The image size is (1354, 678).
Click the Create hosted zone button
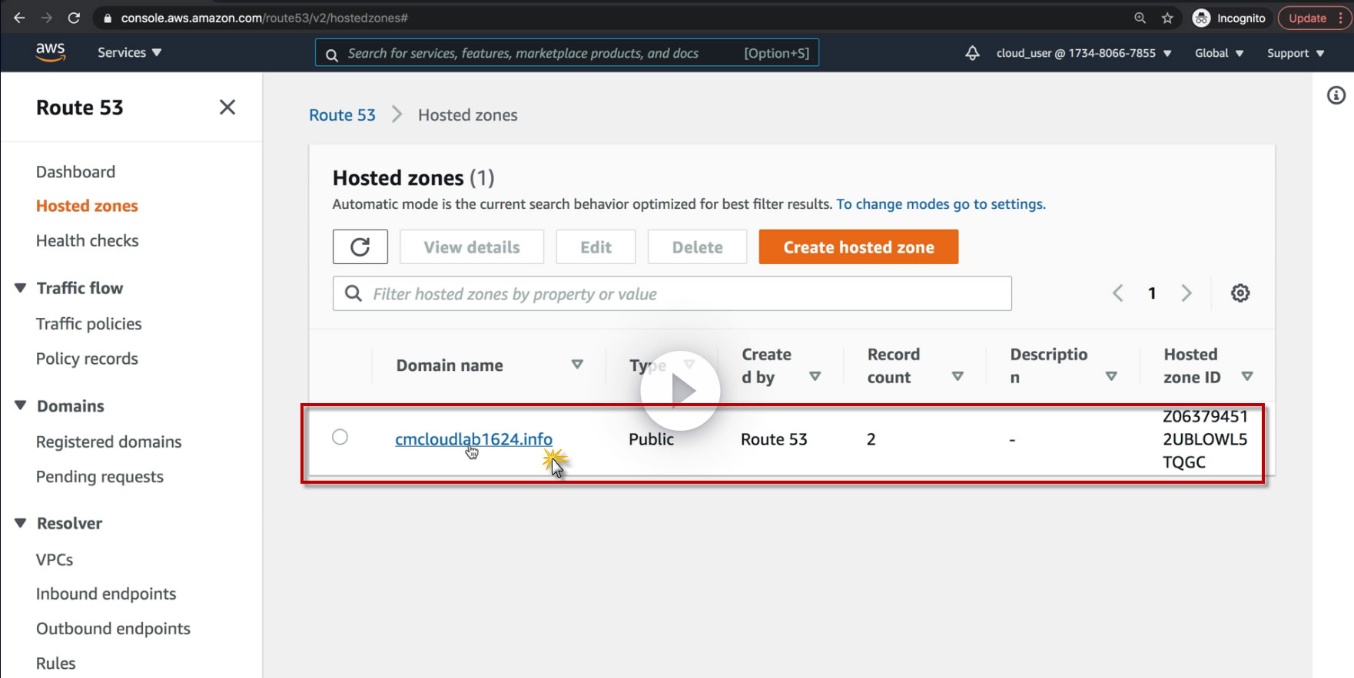(858, 246)
